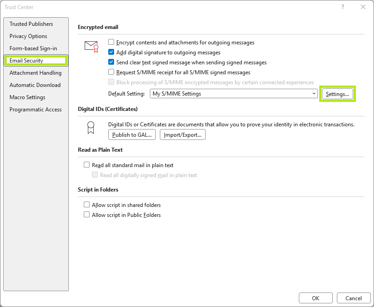This screenshot has width=374, height=307.
Task: Click the encrypted email envelope icon
Action: [x=91, y=46]
